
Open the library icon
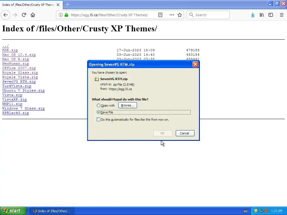point(262,15)
